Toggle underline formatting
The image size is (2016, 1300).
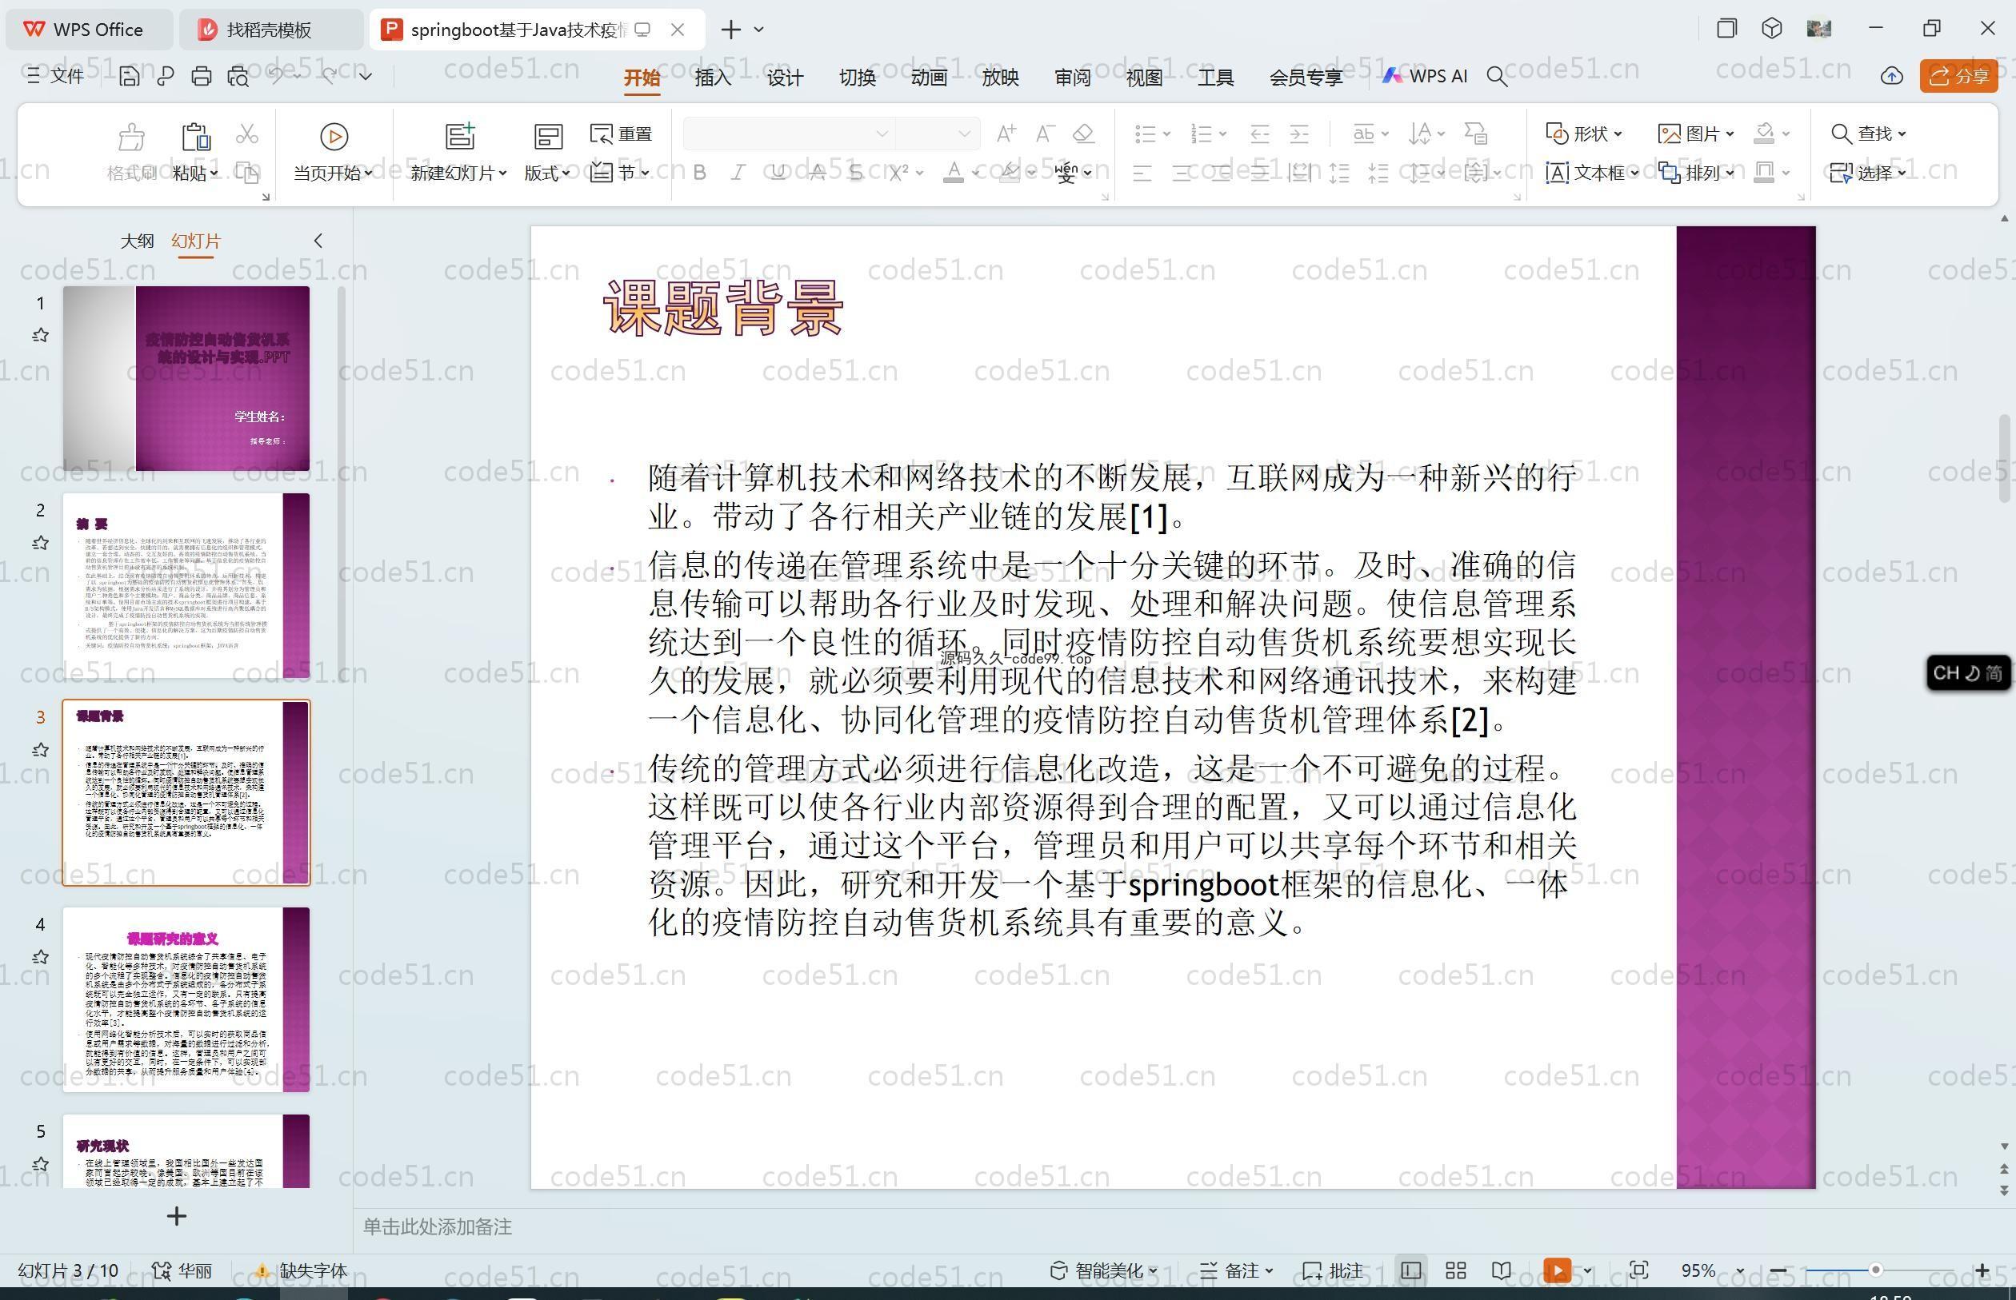(778, 173)
